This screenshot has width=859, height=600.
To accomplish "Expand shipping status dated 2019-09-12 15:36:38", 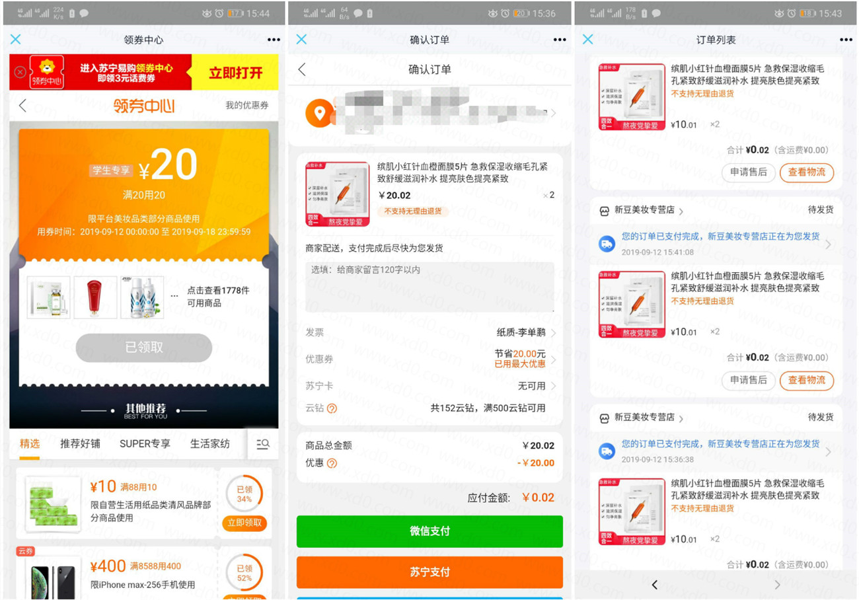I will click(x=716, y=451).
